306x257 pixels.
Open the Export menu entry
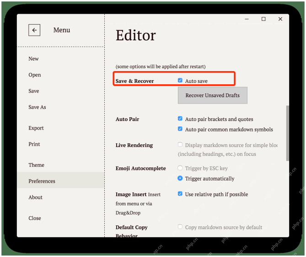click(36, 128)
